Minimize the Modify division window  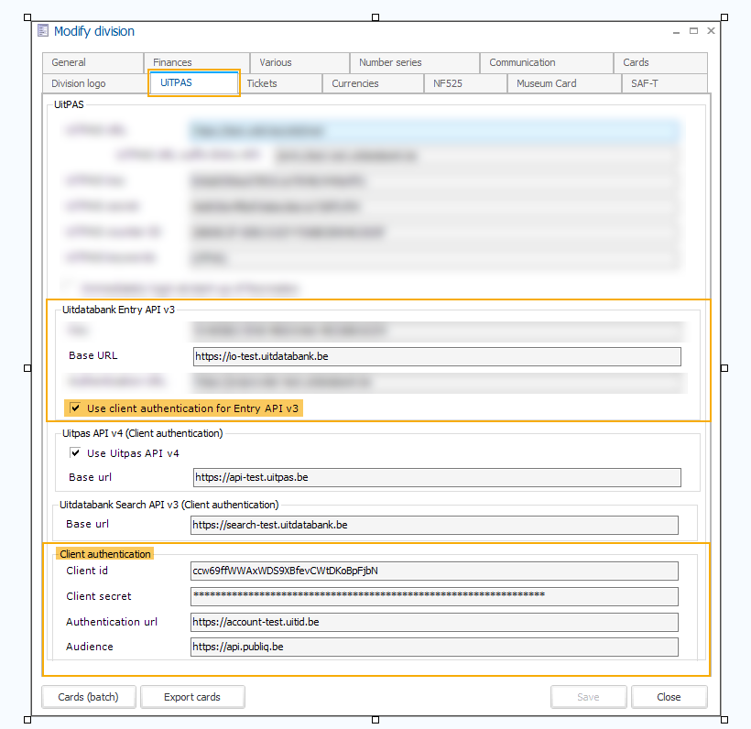tap(676, 30)
